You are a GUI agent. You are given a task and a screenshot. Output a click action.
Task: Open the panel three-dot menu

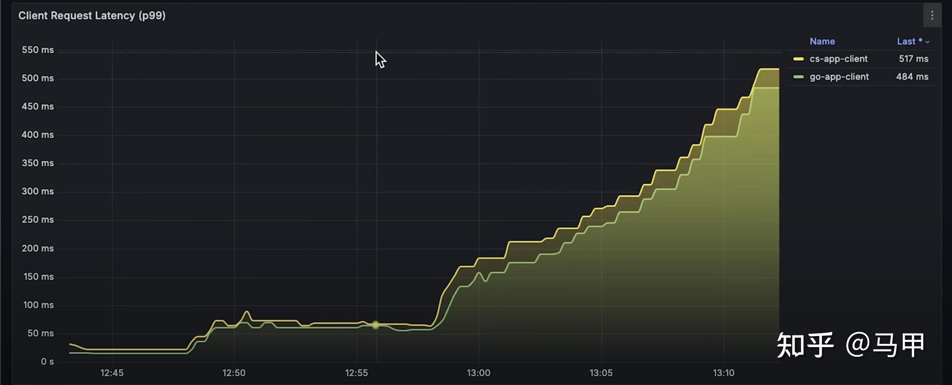pos(932,16)
